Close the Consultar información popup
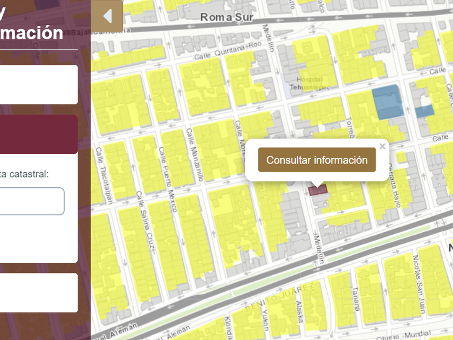The width and height of the screenshot is (453, 340). point(382,146)
